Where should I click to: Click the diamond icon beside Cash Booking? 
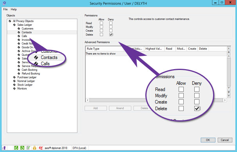[x=19, y=70]
